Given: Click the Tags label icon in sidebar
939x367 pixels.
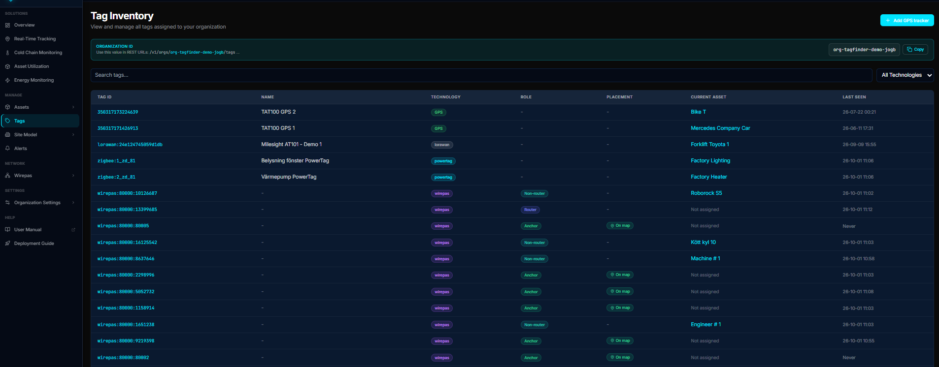Looking at the screenshot, I should pos(7,121).
